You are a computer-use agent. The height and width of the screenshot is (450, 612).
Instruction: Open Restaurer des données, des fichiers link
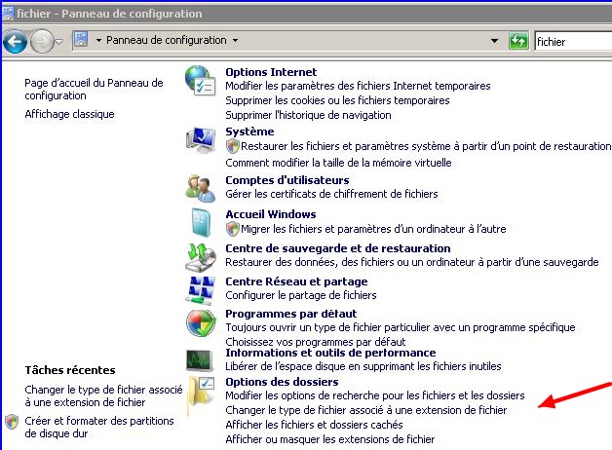(412, 262)
